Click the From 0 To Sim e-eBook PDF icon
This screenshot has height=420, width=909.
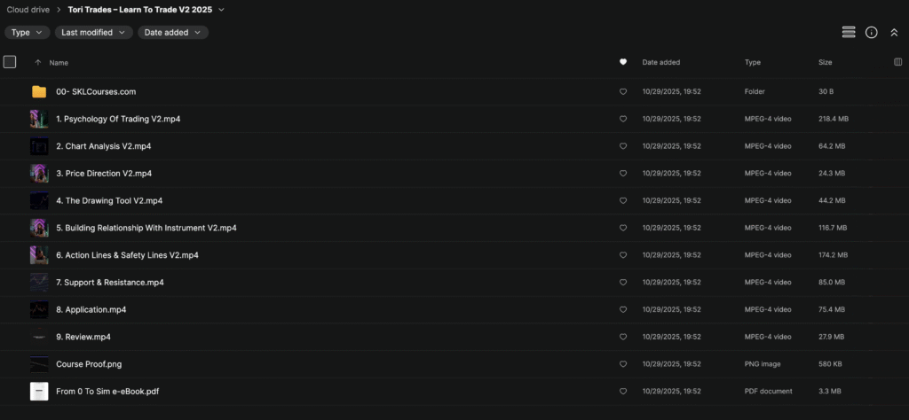tap(39, 391)
